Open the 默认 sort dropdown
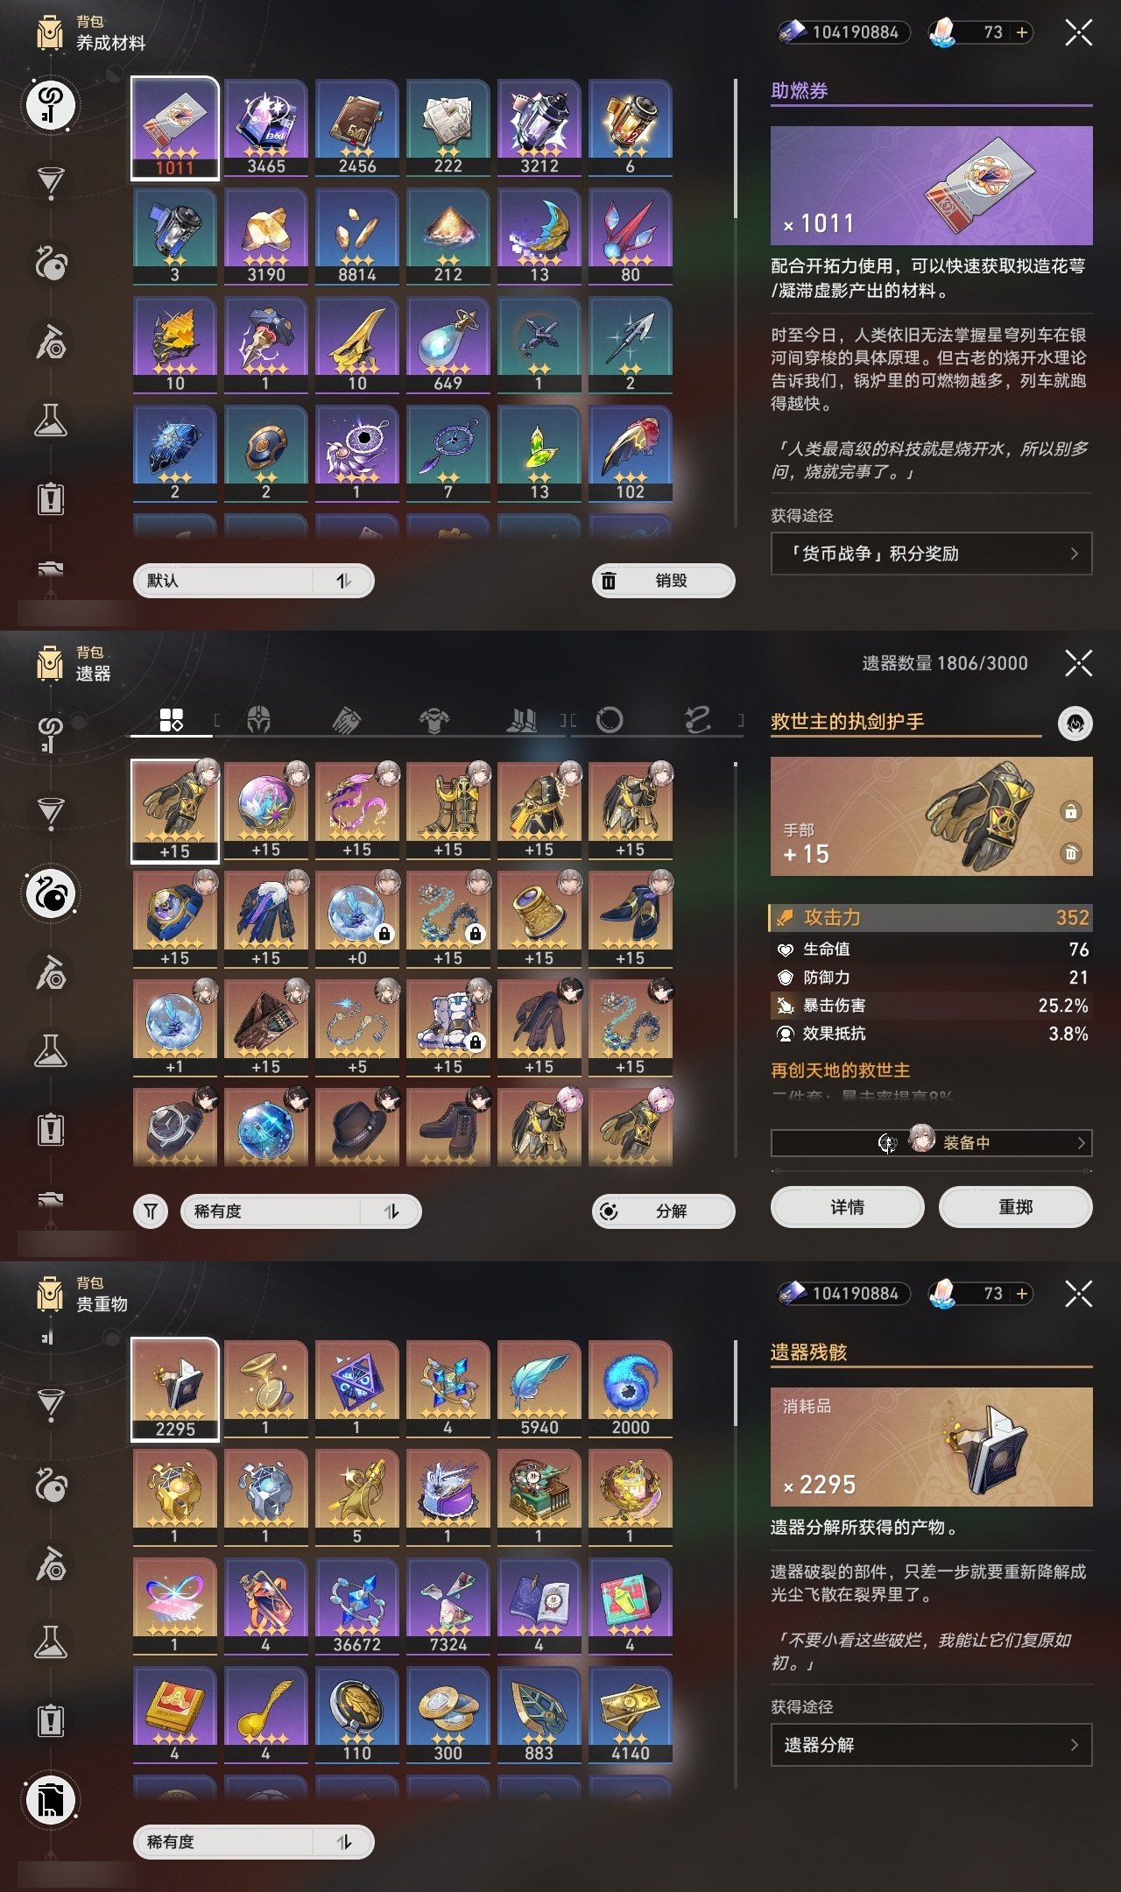Screen dimensions: 1121x1892 click(x=254, y=581)
